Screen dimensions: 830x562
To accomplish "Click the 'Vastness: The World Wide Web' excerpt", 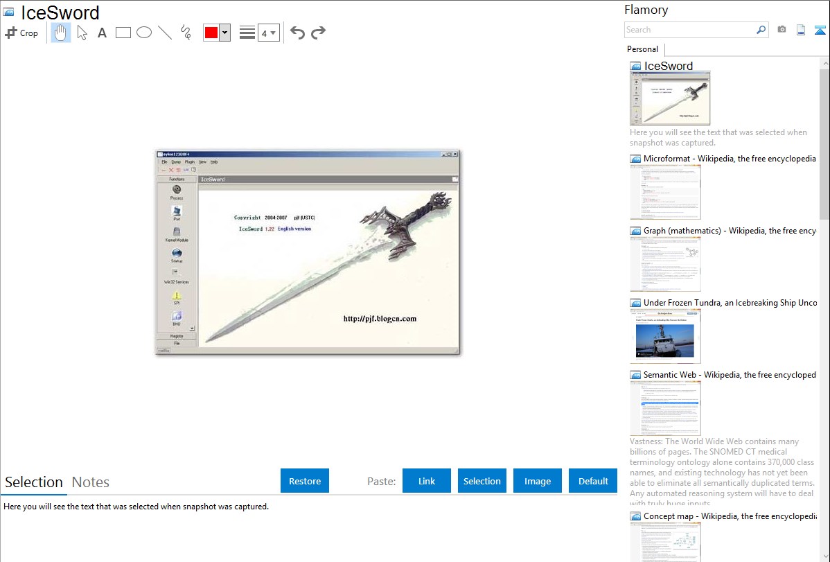I will pyautogui.click(x=722, y=472).
